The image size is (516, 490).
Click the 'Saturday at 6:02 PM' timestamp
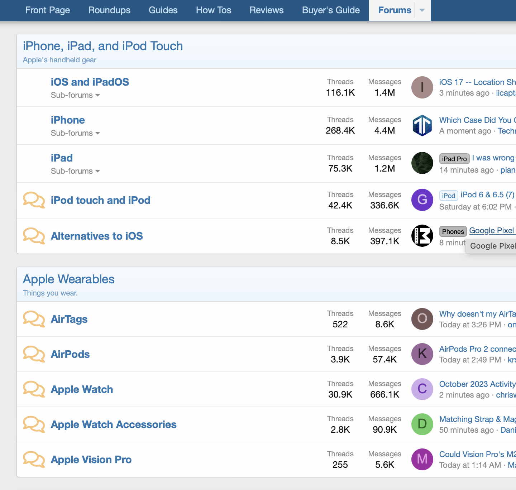click(476, 207)
